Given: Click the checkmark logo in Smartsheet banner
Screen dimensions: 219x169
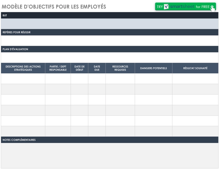Looking at the screenshot, I should pos(166,7).
